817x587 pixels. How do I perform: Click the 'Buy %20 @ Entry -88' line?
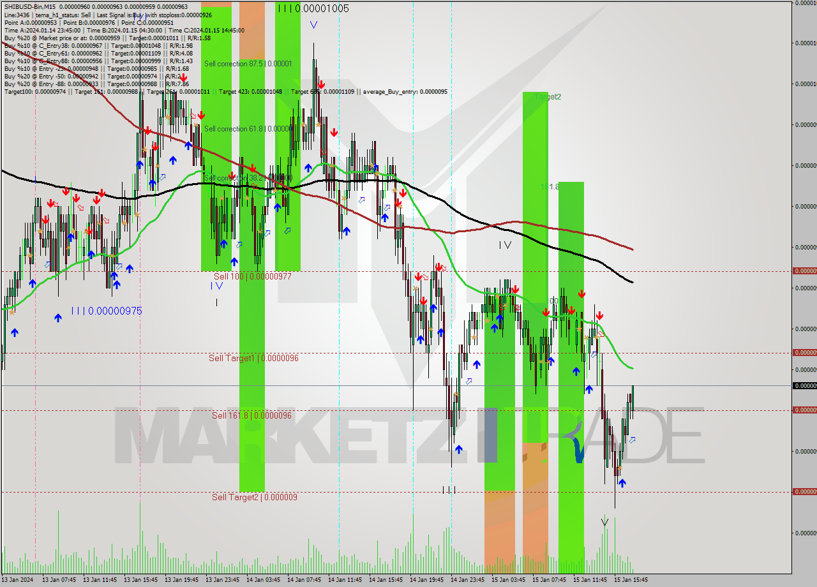96,84
